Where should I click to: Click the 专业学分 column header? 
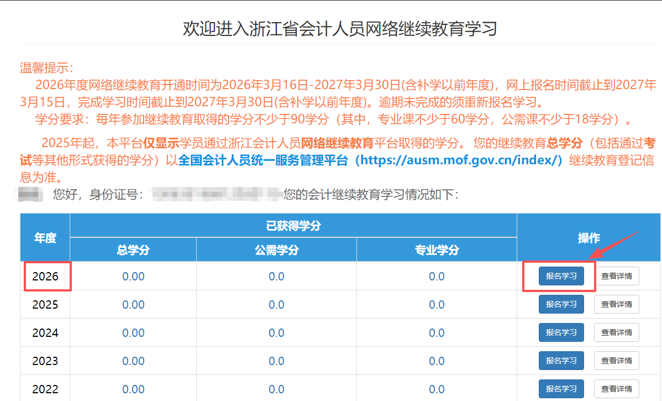(436, 249)
